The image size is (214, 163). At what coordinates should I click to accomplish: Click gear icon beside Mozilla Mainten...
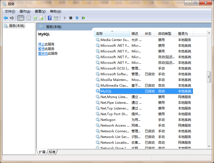pos(97,80)
